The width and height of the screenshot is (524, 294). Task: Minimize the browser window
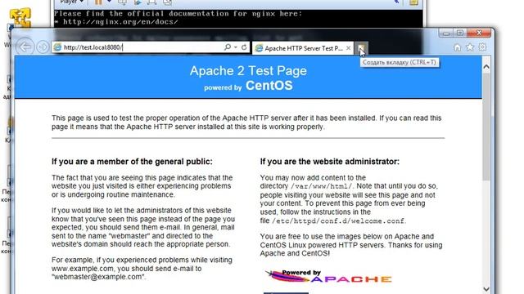click(x=446, y=33)
